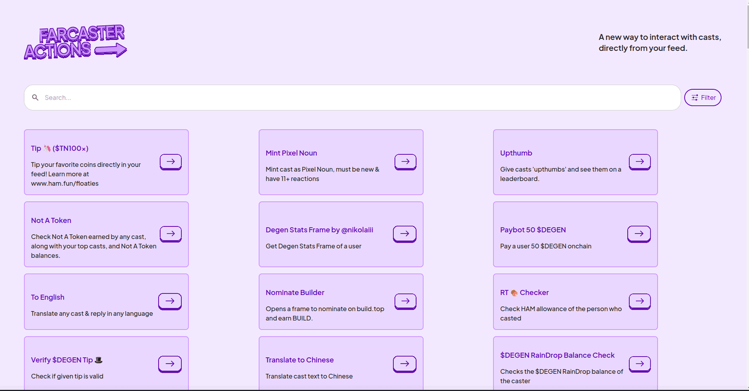
Task: Click 'Check if given tip is valid' text
Action: coord(67,376)
